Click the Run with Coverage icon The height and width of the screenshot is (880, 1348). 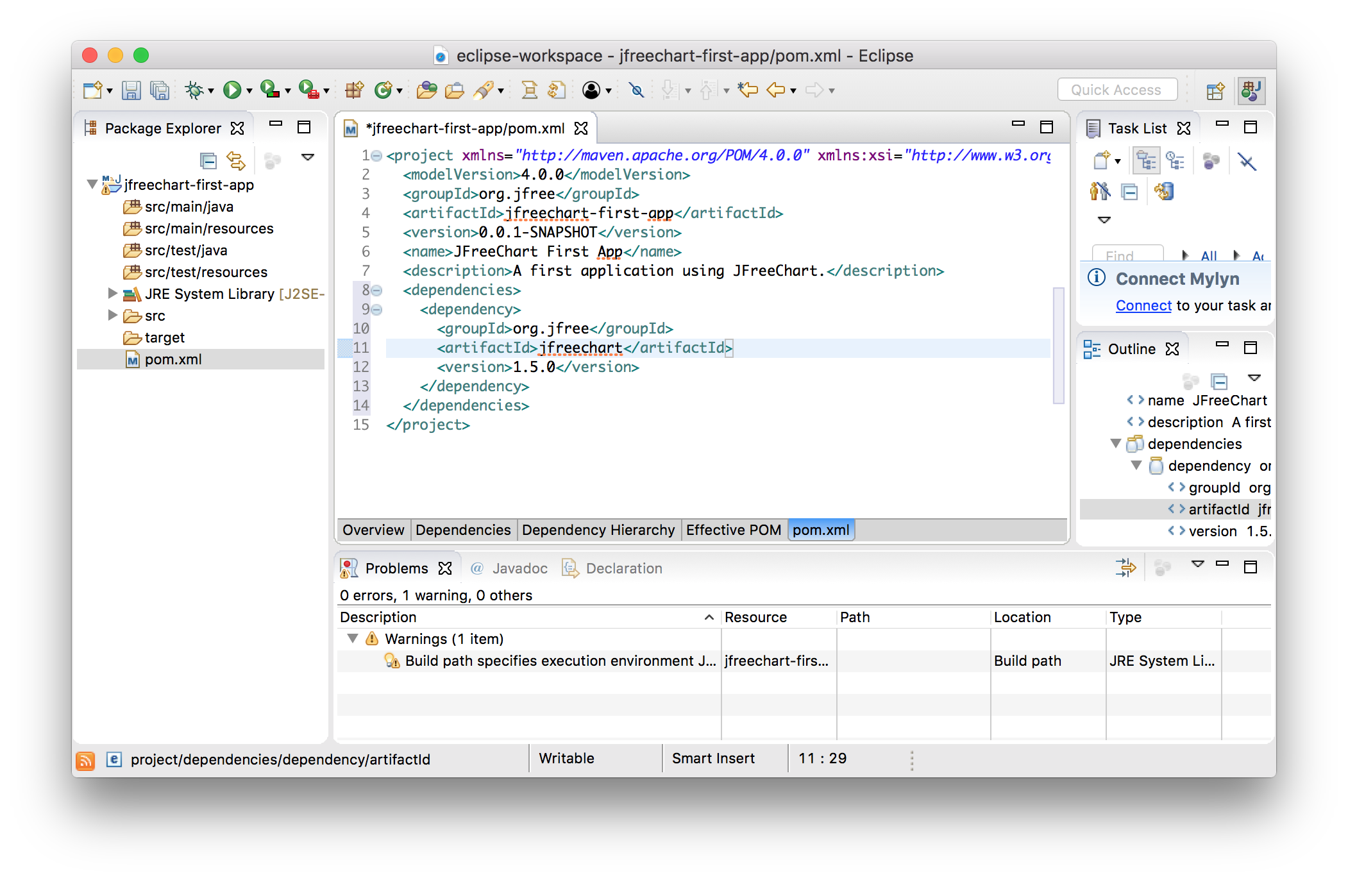point(269,90)
